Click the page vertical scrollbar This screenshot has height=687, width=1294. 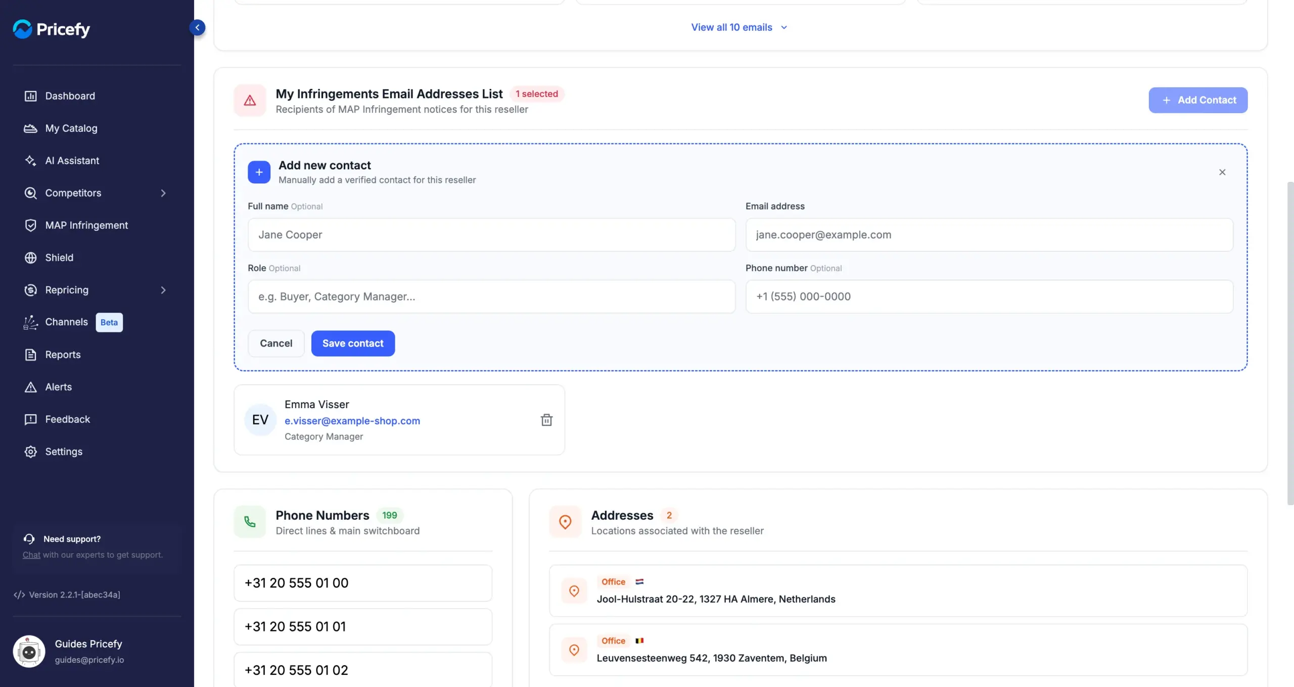(1290, 343)
